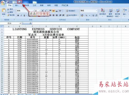
Task: Expand the 宋体 font name dropdown arrow
Action: pyautogui.click(x=33, y=11)
